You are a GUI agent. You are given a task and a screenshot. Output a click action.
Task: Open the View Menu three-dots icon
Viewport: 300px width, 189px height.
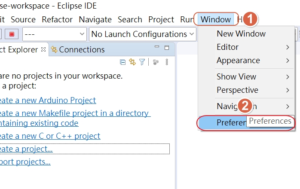point(167,62)
